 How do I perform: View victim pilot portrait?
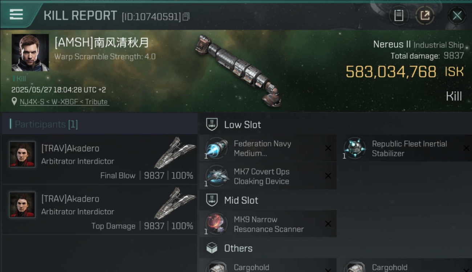tap(30, 53)
